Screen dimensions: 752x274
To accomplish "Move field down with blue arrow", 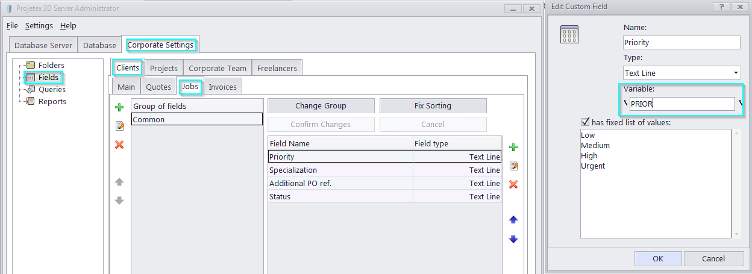I will (x=513, y=238).
